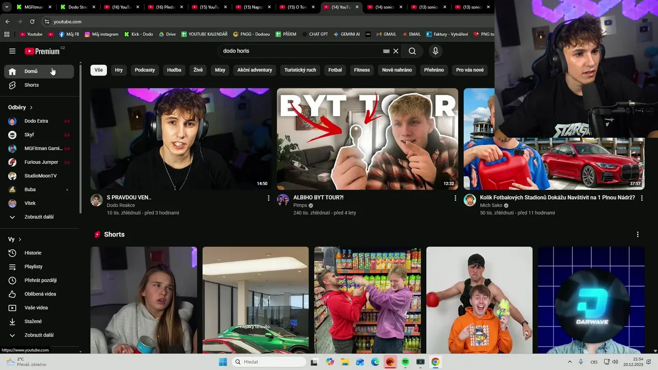Open Spotify from the taskbar
This screenshot has height=370, width=658.
click(405, 362)
